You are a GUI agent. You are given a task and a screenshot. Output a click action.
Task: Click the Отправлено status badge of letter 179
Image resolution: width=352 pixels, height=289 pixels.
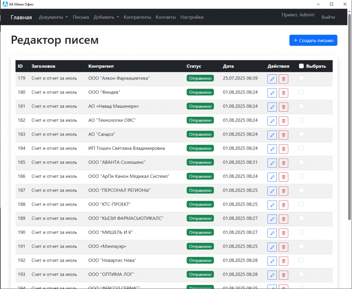(x=200, y=78)
